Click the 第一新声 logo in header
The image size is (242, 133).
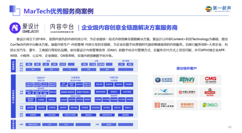point(218,9)
